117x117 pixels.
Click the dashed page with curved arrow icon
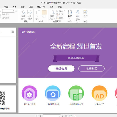(52, 12)
